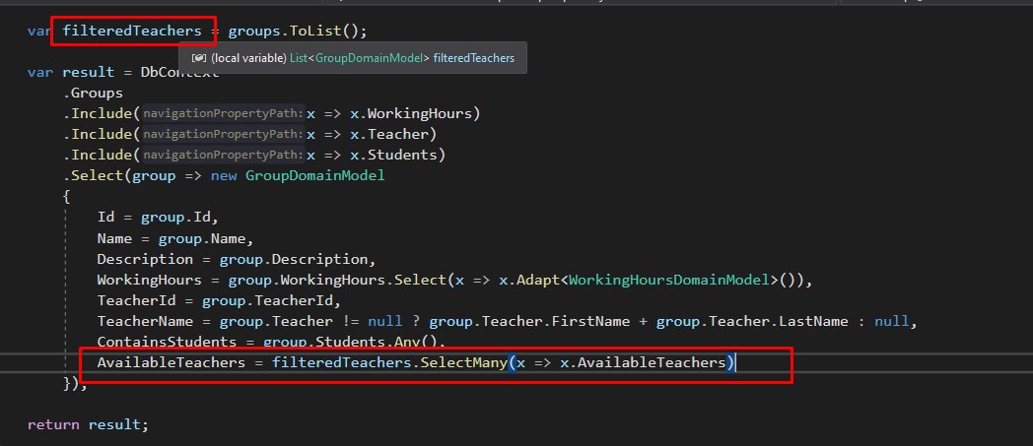Click group.TeacherId value
The height and width of the screenshot is (446, 1033).
tap(267, 300)
